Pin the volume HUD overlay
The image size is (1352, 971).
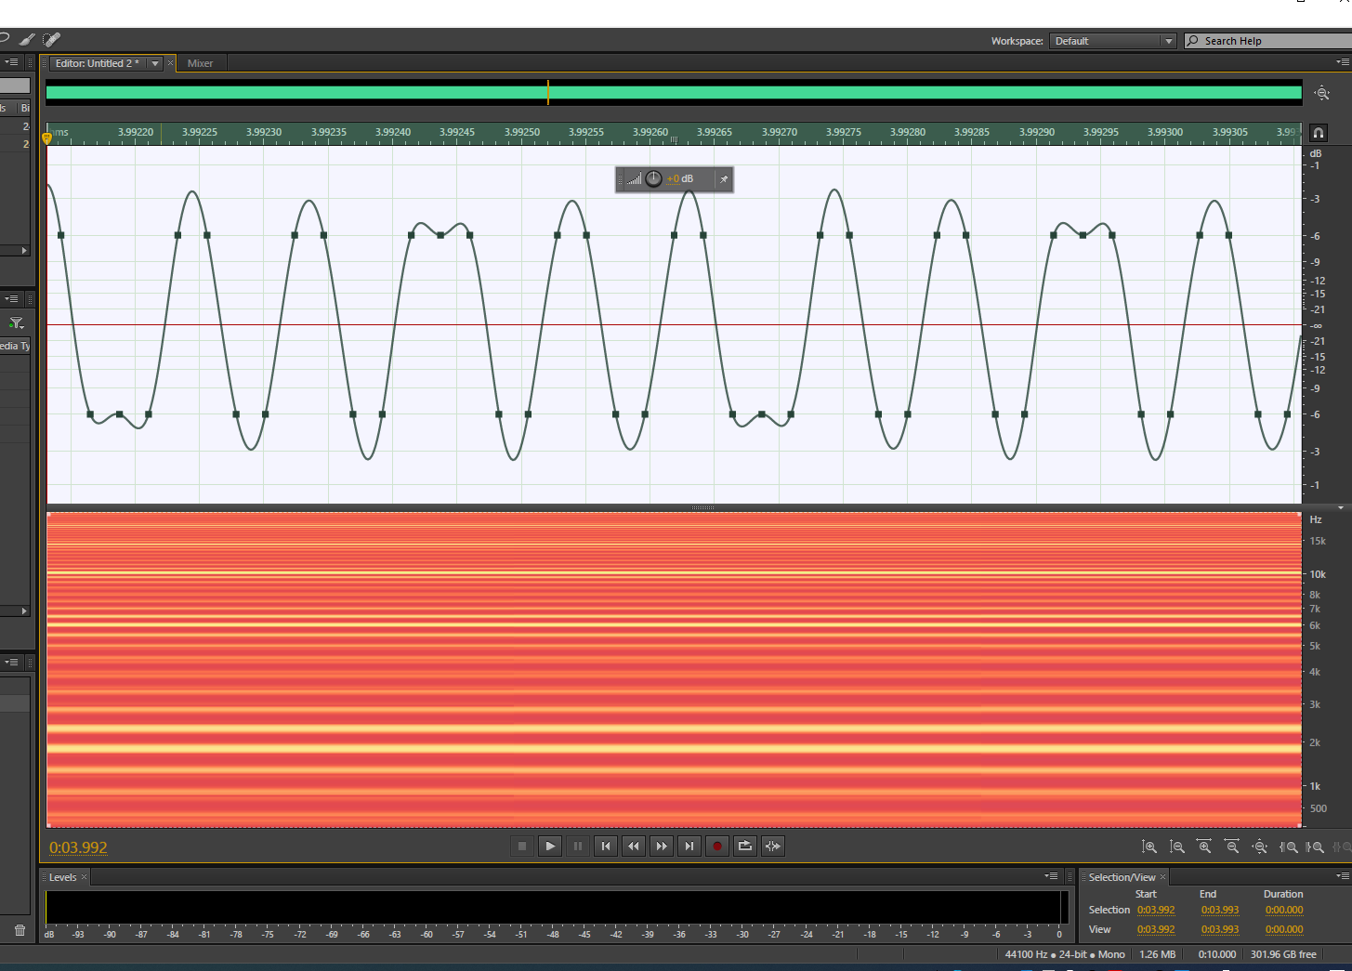(x=724, y=179)
